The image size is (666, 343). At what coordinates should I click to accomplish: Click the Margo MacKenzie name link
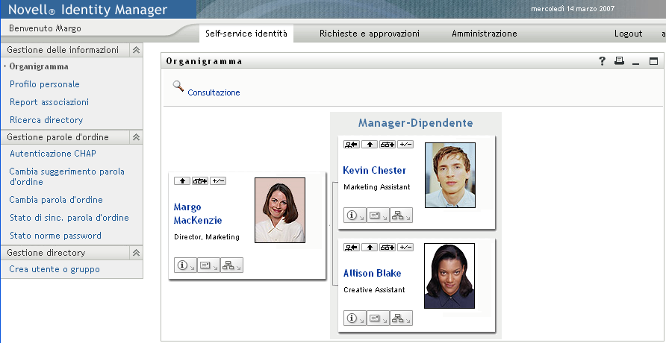click(198, 214)
